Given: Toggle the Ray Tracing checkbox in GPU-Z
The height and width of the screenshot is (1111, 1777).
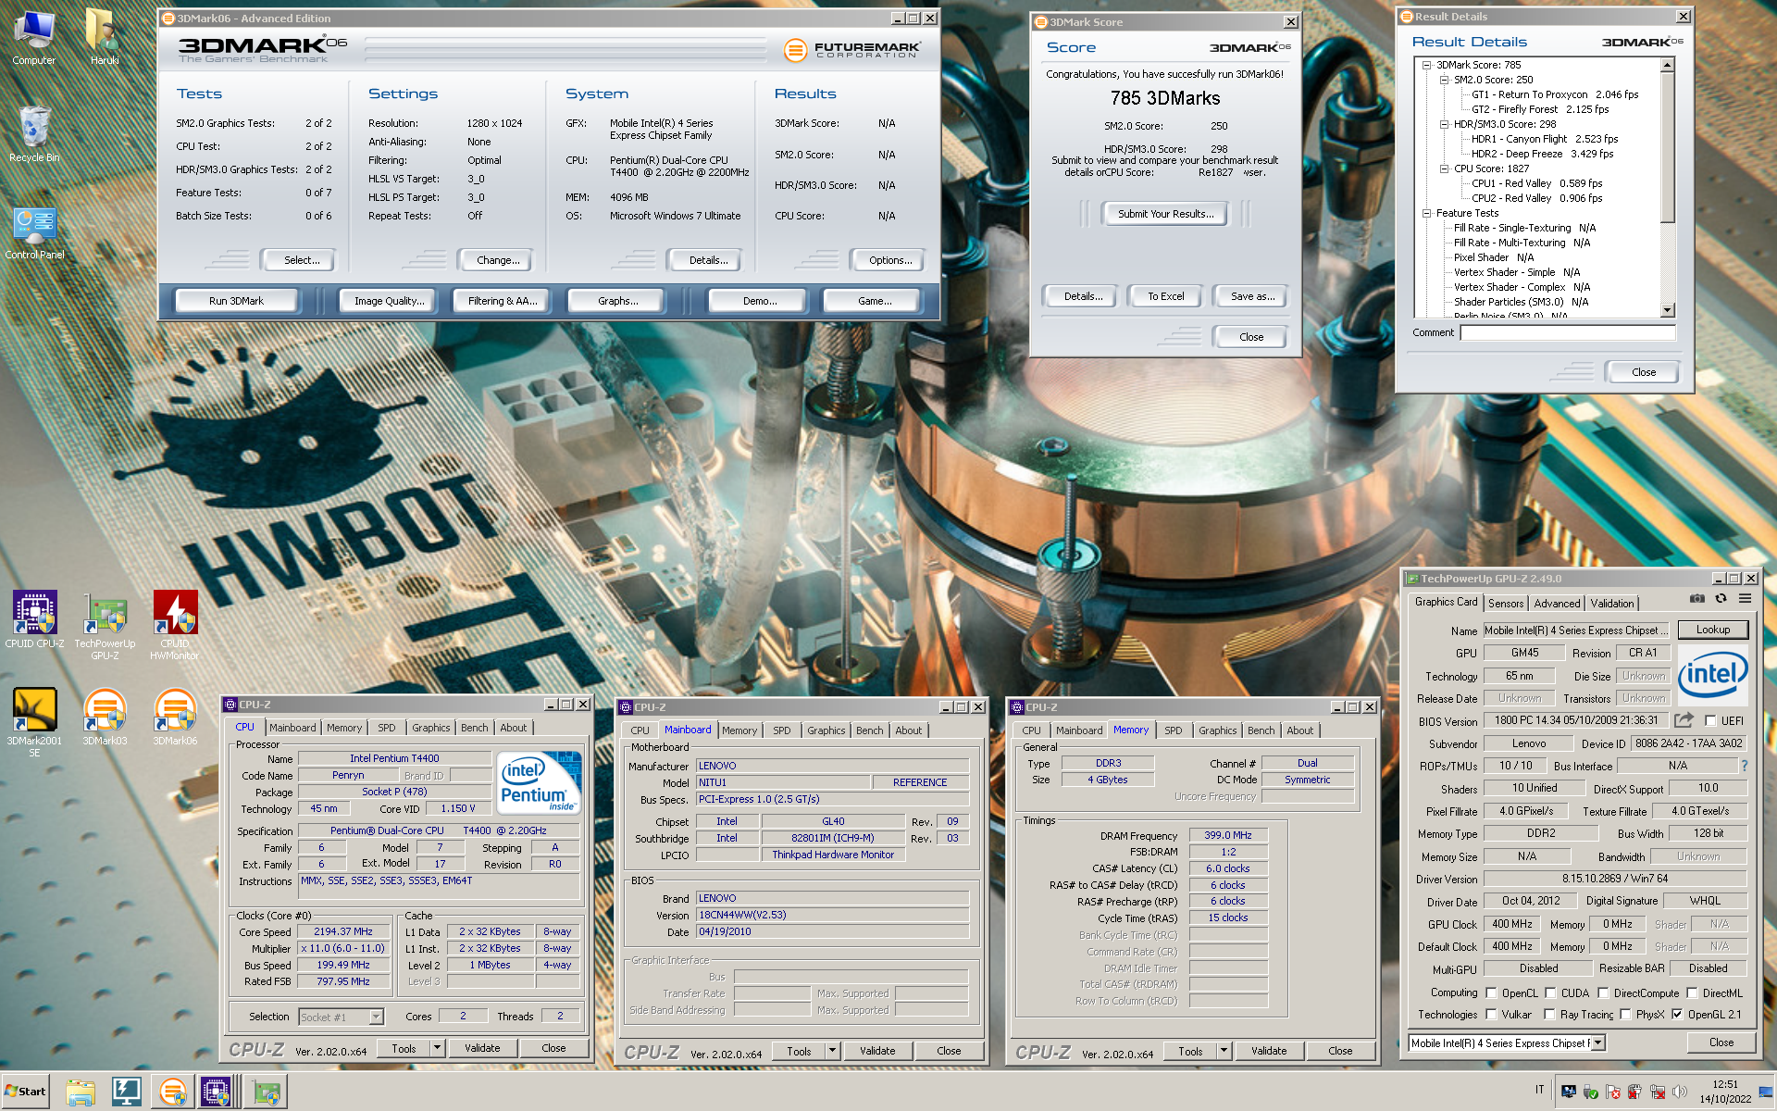Looking at the screenshot, I should 1549,1015.
